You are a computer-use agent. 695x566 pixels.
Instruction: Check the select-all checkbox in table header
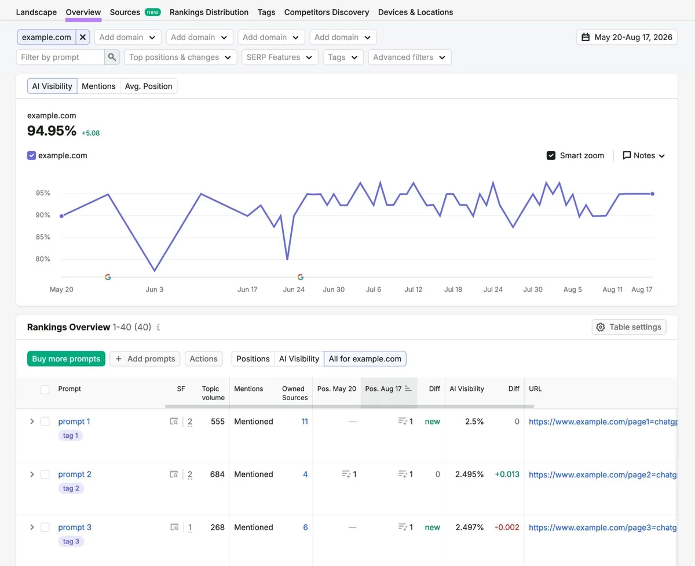tap(45, 389)
